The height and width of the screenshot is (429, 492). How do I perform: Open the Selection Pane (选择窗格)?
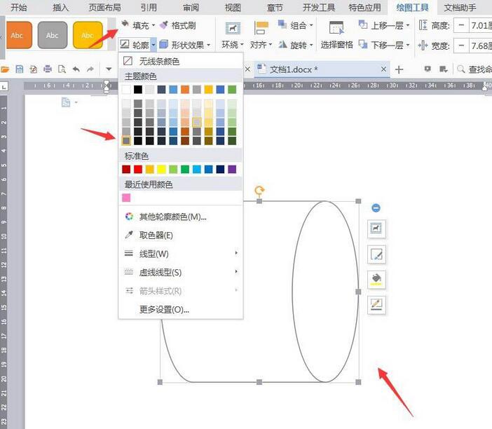coord(336,36)
